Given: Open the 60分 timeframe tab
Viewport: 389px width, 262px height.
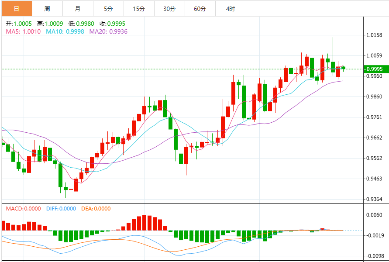Looking at the screenshot, I should [x=200, y=9].
